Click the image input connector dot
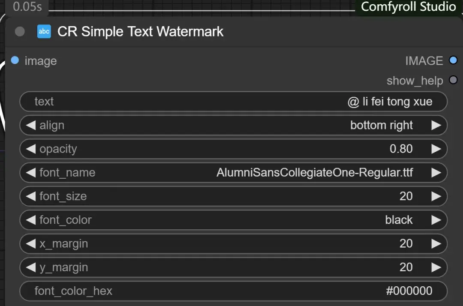The width and height of the screenshot is (463, 306). 15,60
